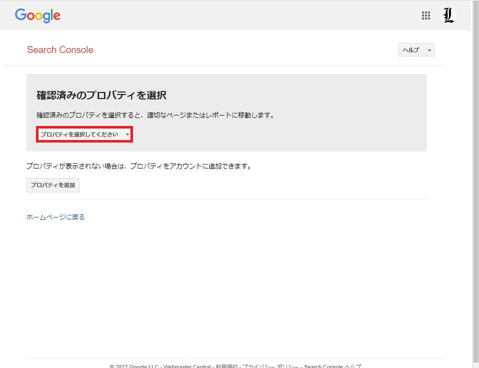Open the Search Console ヘルプ footer link
This screenshot has width=479, height=368.
[x=332, y=366]
